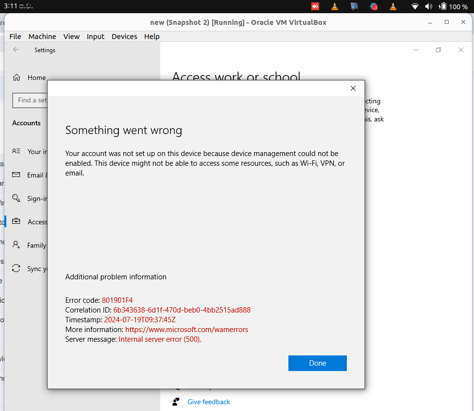This screenshot has width=474, height=411.
Task: Click the Give feedback link
Action: tap(208, 402)
